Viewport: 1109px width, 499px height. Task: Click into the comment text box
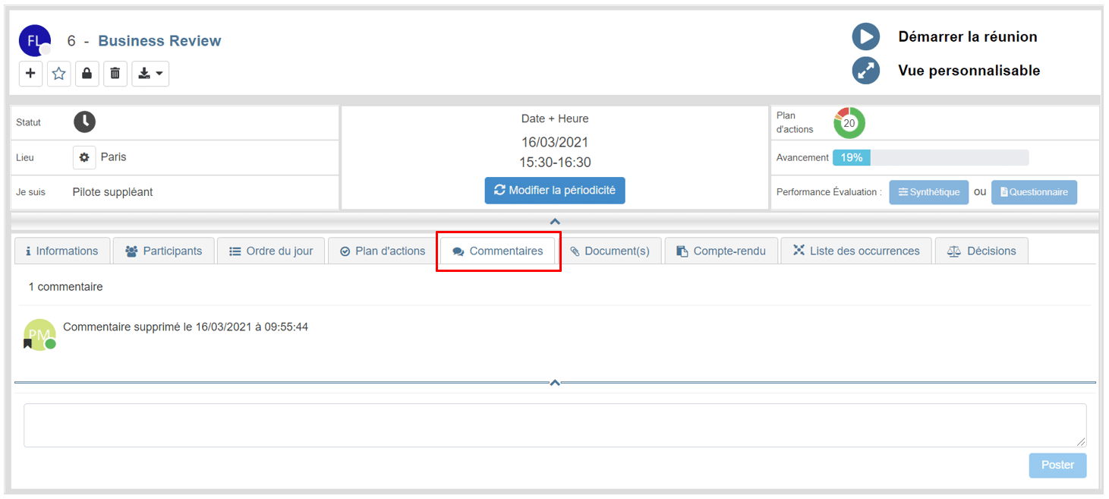point(555,425)
